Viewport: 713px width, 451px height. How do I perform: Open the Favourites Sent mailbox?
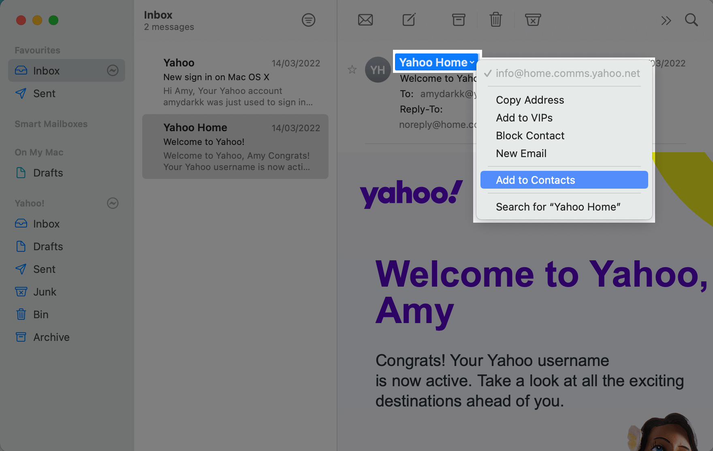coord(66,94)
